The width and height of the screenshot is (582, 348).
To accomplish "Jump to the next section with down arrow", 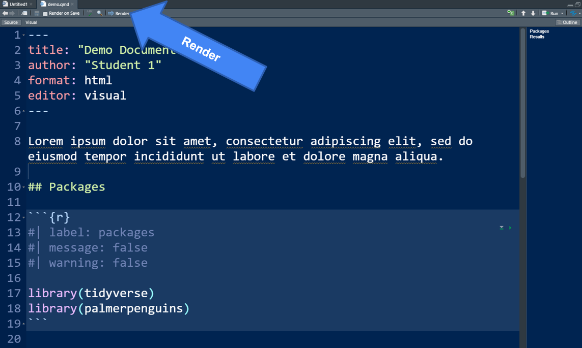I will pos(533,13).
